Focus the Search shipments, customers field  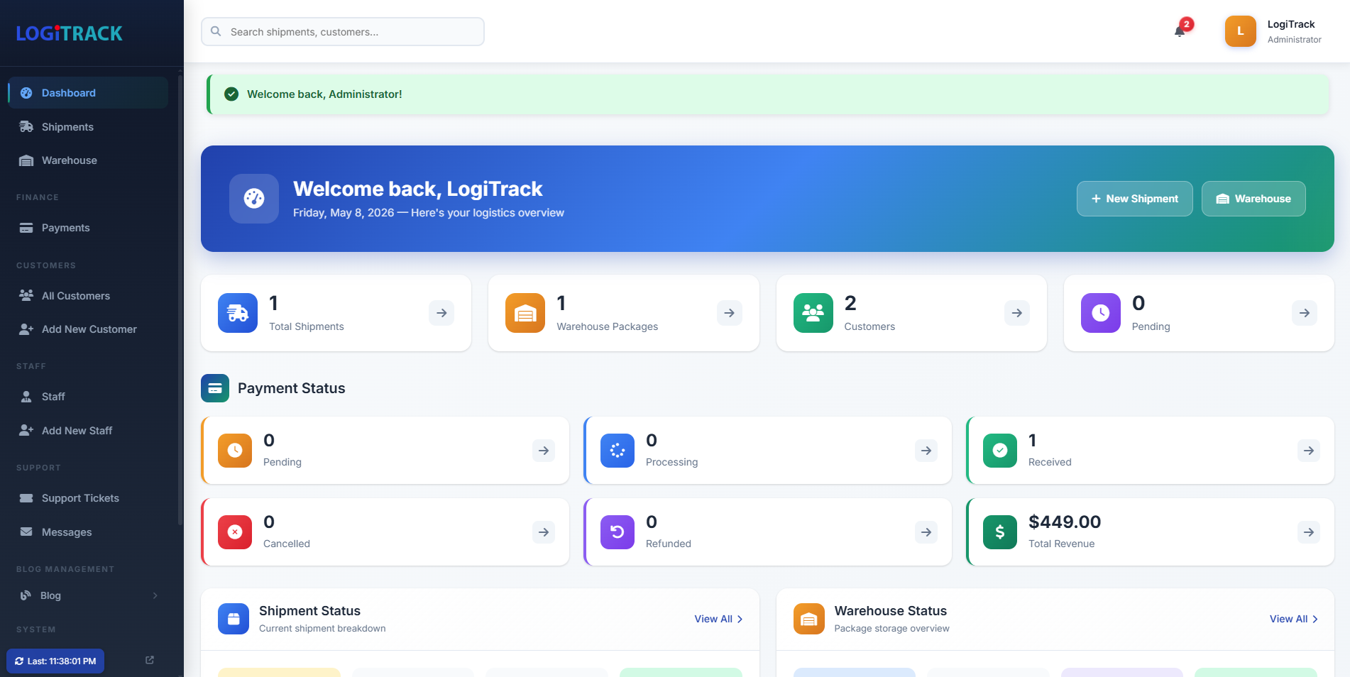pos(343,31)
